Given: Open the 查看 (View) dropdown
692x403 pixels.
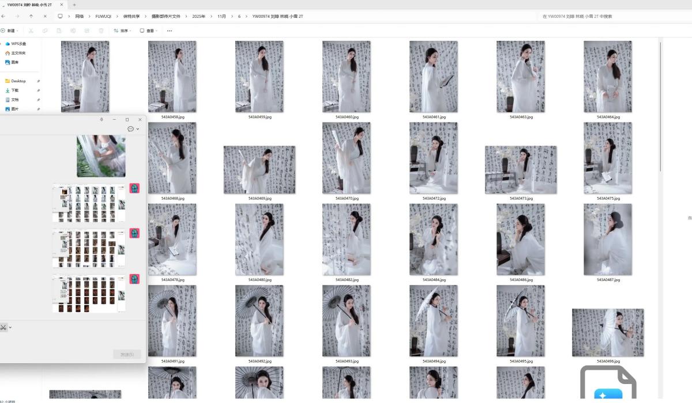Looking at the screenshot, I should (x=149, y=31).
